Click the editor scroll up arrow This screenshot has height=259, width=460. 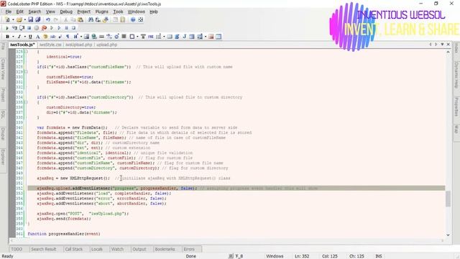coord(448,52)
